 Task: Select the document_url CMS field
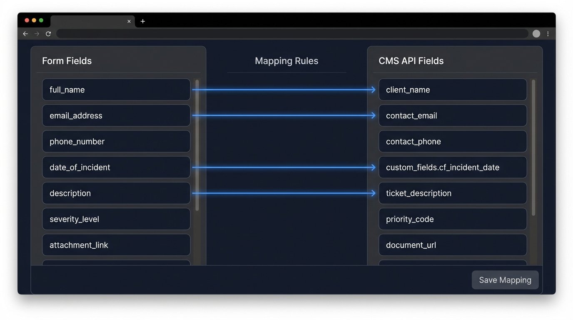point(452,245)
